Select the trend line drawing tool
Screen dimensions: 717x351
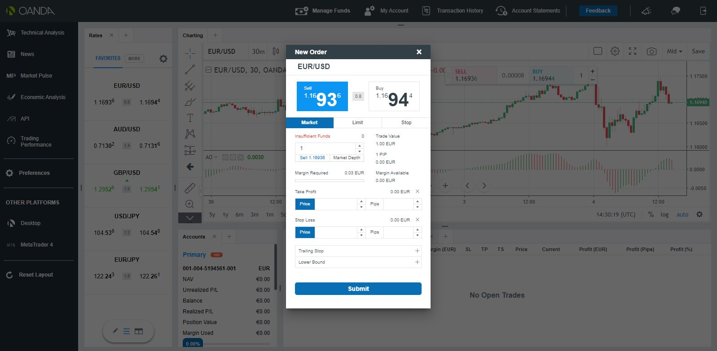(190, 69)
